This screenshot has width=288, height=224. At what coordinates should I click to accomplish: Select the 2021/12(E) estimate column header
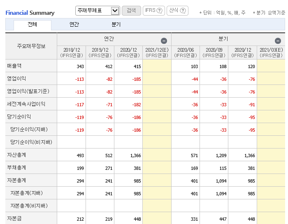tap(157, 53)
